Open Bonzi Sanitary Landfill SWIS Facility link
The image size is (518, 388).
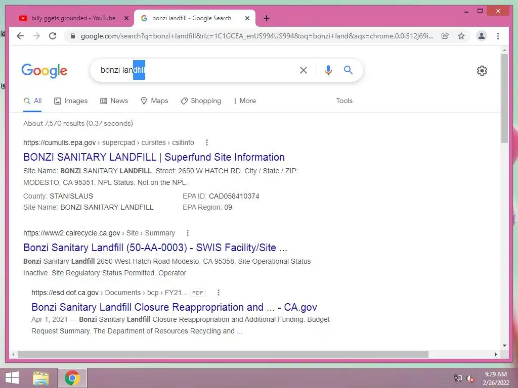(155, 248)
